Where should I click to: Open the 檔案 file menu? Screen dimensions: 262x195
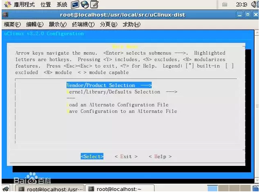coord(12,24)
